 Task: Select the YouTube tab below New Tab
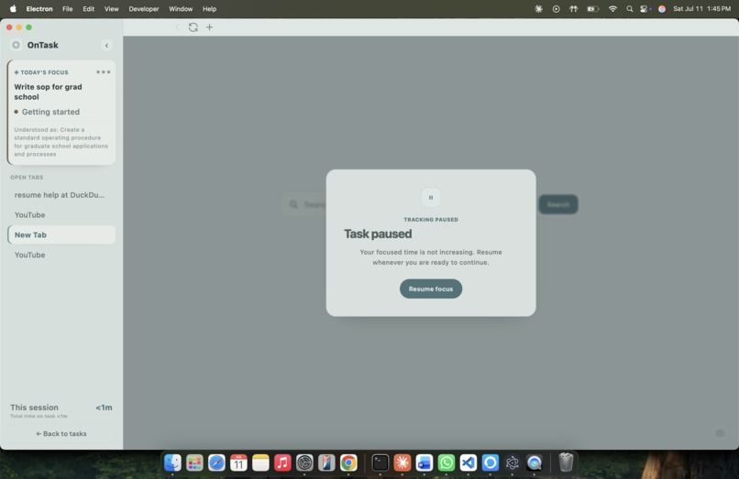(61, 255)
